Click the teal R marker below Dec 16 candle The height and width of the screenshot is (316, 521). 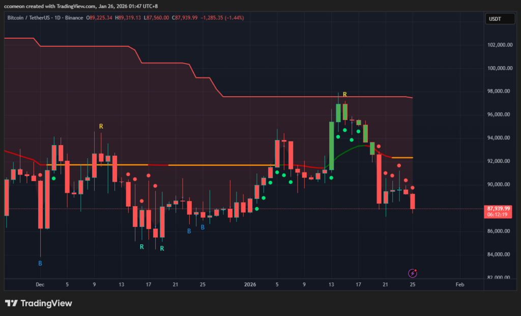(x=142, y=247)
